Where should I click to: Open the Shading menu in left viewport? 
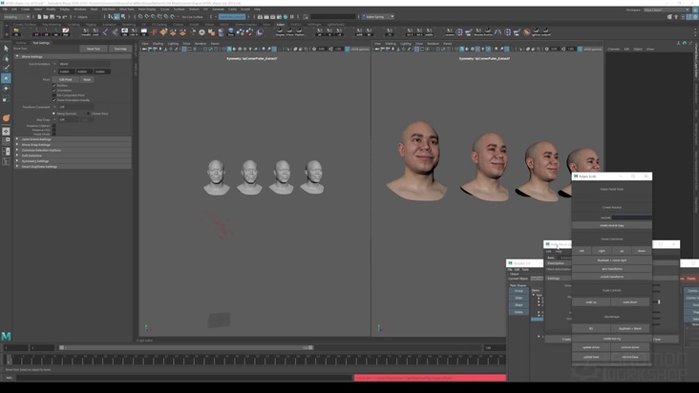[158, 44]
